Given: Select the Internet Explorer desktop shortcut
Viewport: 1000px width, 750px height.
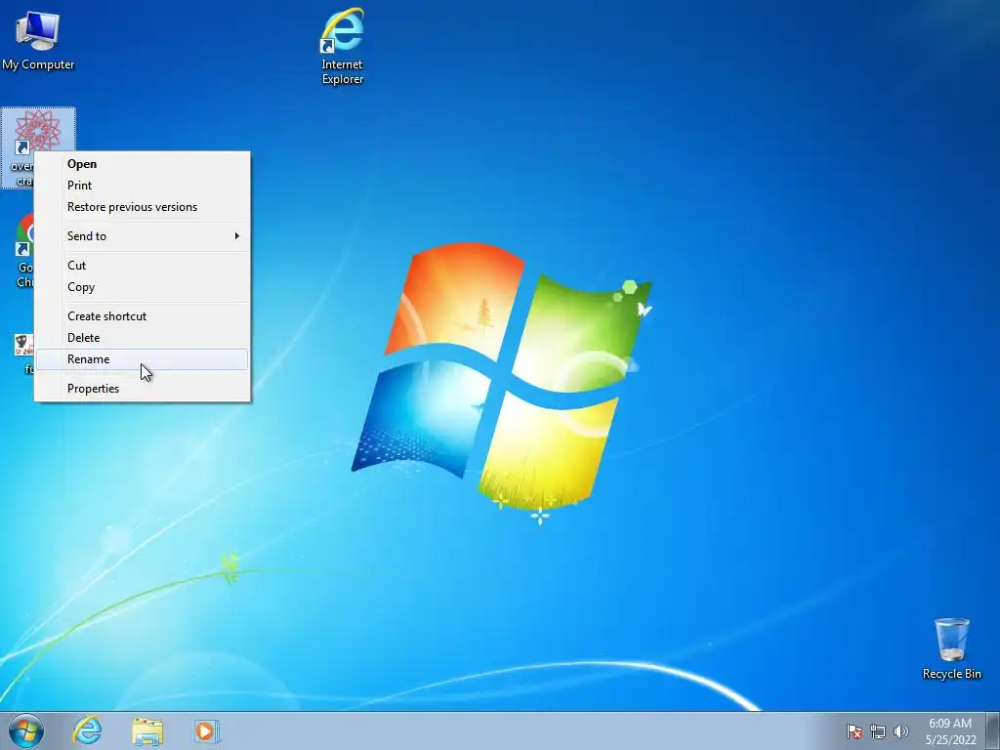Looking at the screenshot, I should click(343, 47).
